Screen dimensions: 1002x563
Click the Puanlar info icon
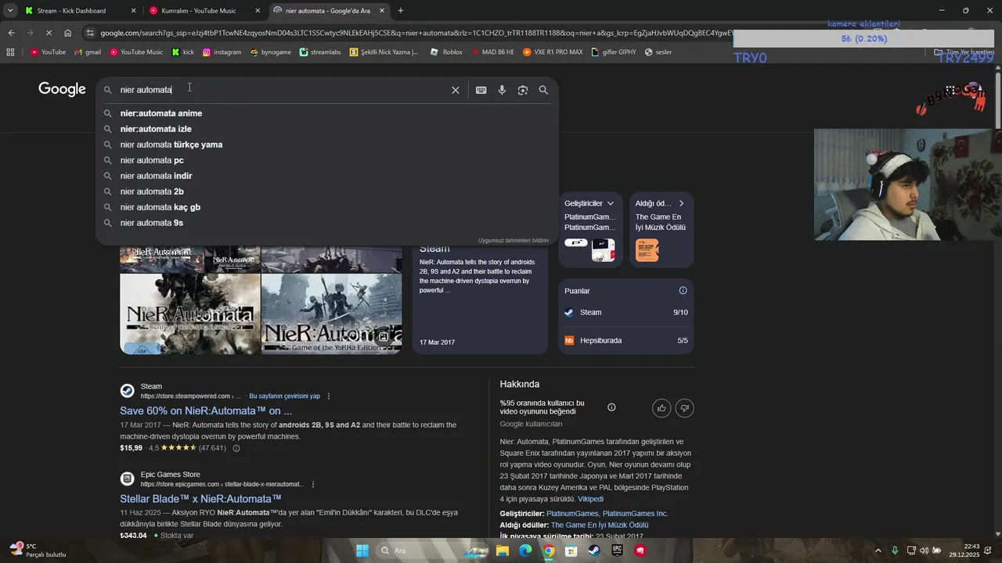tap(683, 291)
